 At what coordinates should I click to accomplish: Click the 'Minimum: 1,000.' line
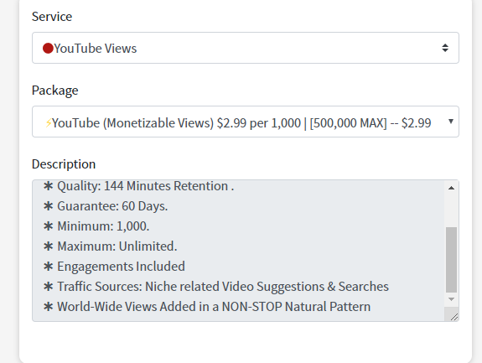[96, 226]
